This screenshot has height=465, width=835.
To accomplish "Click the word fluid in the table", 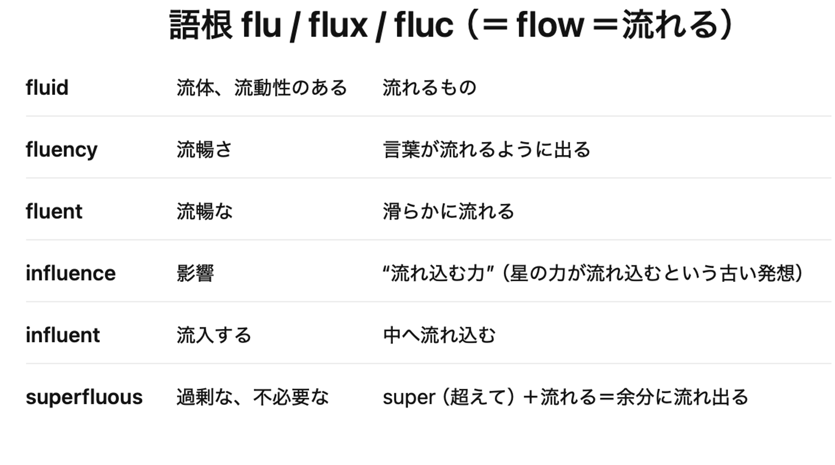I will coord(47,87).
